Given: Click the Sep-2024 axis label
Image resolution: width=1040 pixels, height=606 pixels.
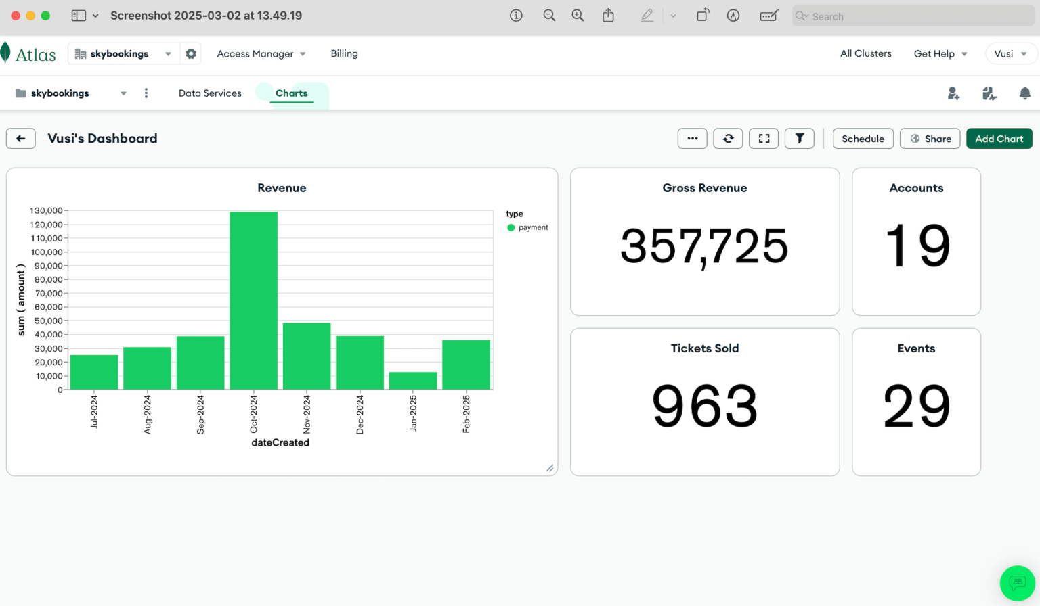Looking at the screenshot, I should point(200,415).
